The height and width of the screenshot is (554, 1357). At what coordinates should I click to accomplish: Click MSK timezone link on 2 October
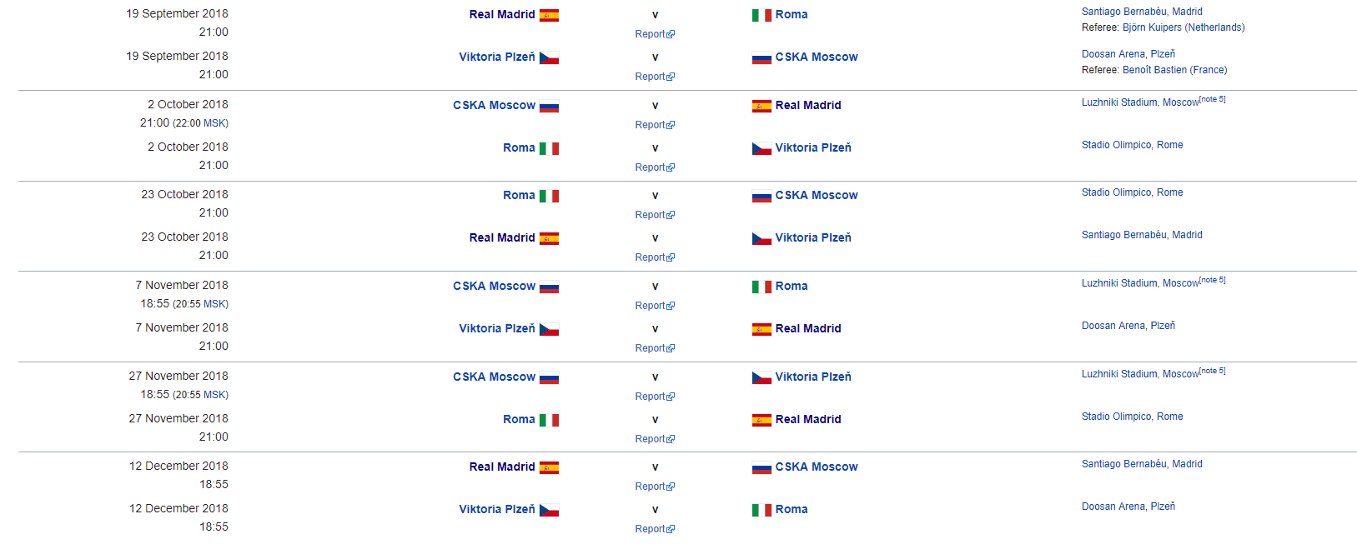(x=214, y=123)
